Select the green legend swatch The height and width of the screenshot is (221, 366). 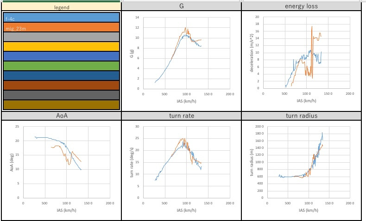pyautogui.click(x=61, y=66)
